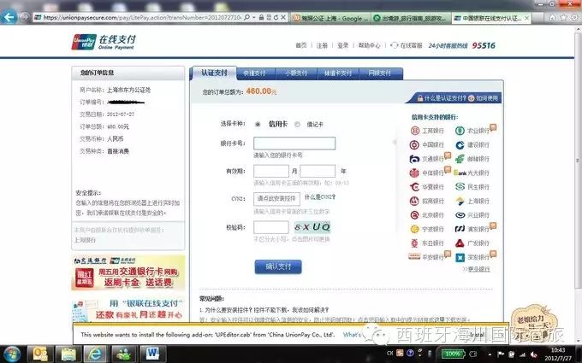Click the 什么是CVN2 help link

pyautogui.click(x=319, y=197)
